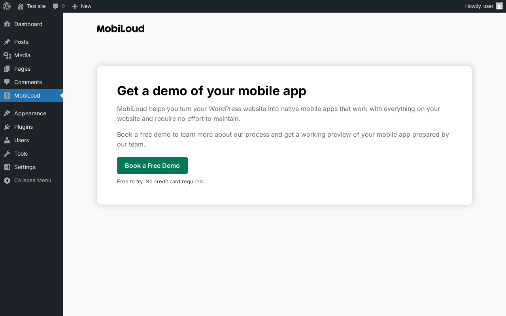Click the Book a Free Demo button

[x=152, y=166]
